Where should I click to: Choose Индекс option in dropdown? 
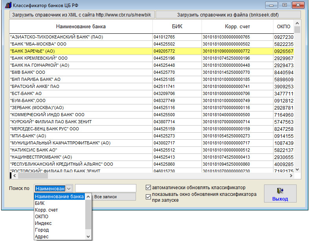pos(43,223)
